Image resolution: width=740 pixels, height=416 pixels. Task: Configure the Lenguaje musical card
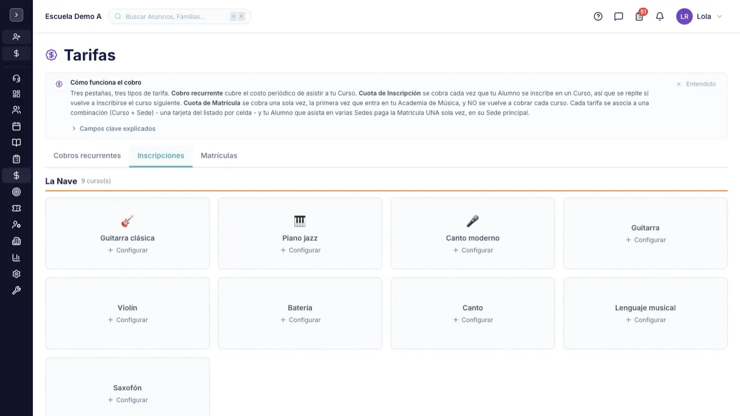click(645, 320)
